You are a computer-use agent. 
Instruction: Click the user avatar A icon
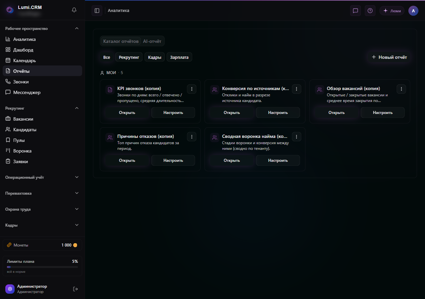point(413,11)
